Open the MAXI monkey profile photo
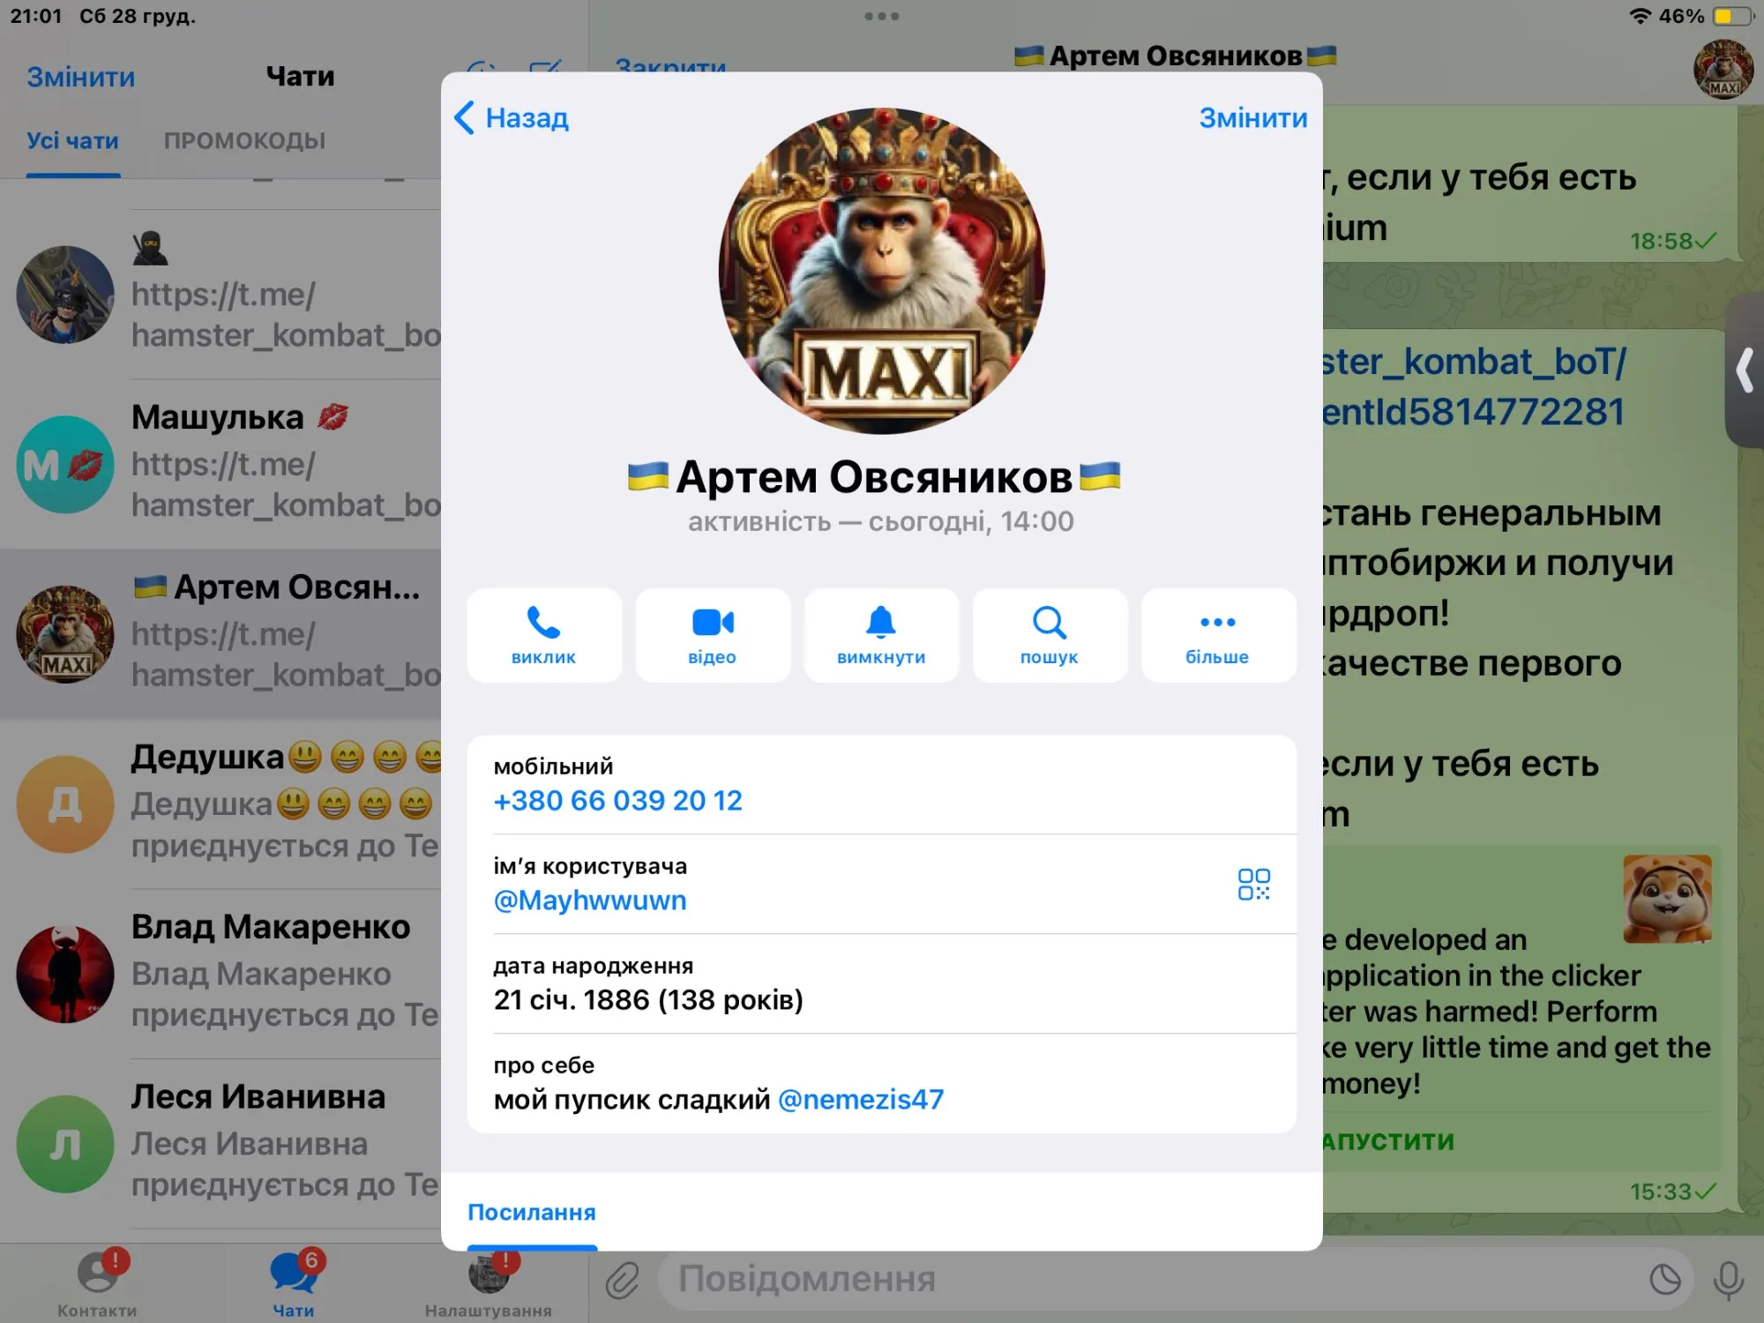The height and width of the screenshot is (1323, 1764). coord(882,271)
